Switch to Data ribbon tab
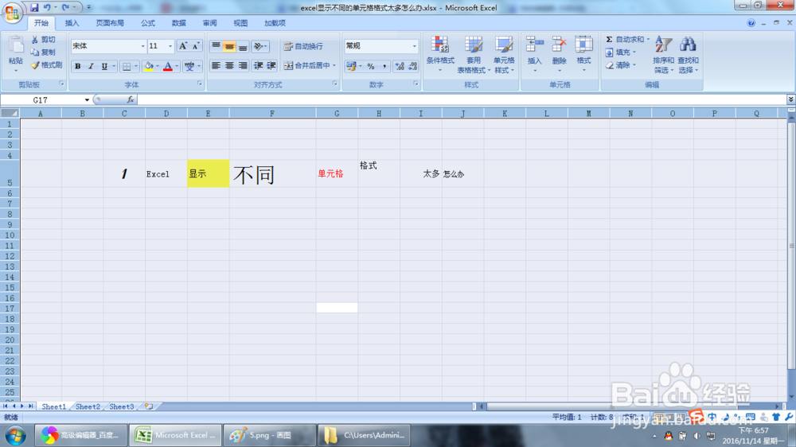The image size is (796, 447). 178,23
